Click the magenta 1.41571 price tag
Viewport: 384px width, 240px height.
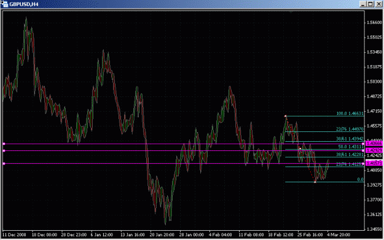[374, 163]
